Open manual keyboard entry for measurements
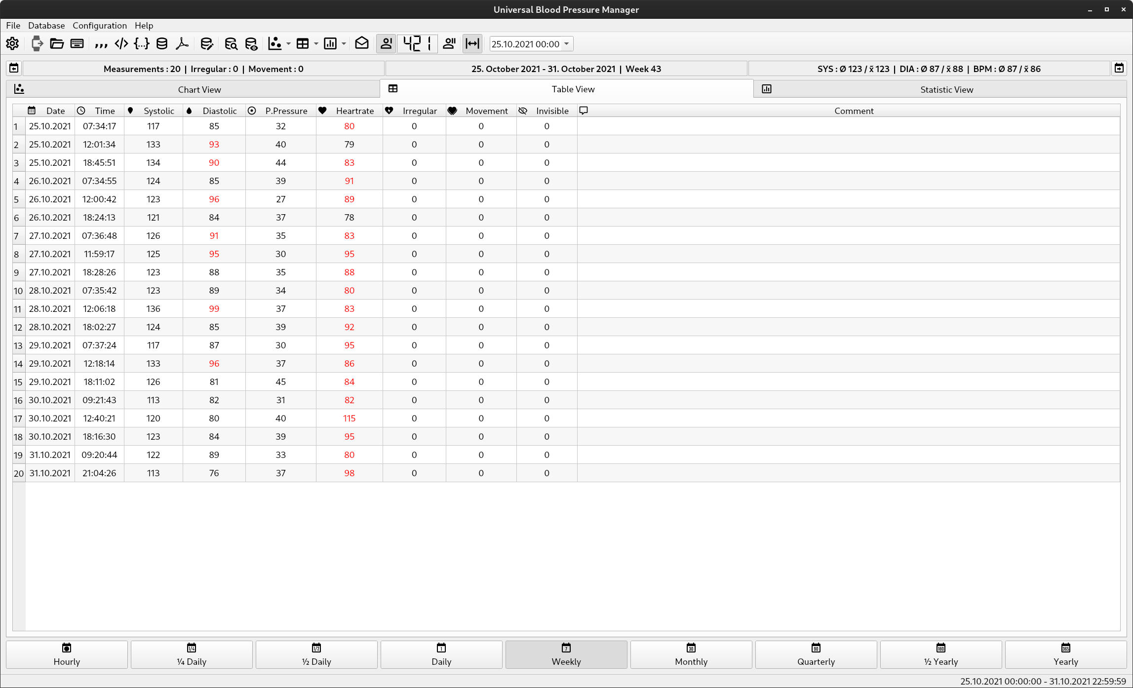The height and width of the screenshot is (688, 1133). click(77, 43)
